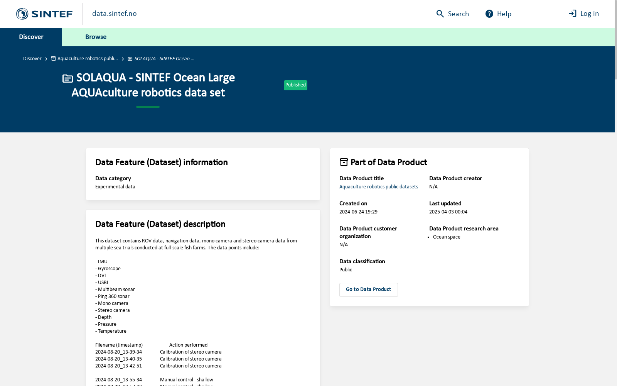Click the Data Product creator label
The width and height of the screenshot is (617, 386).
point(455,178)
